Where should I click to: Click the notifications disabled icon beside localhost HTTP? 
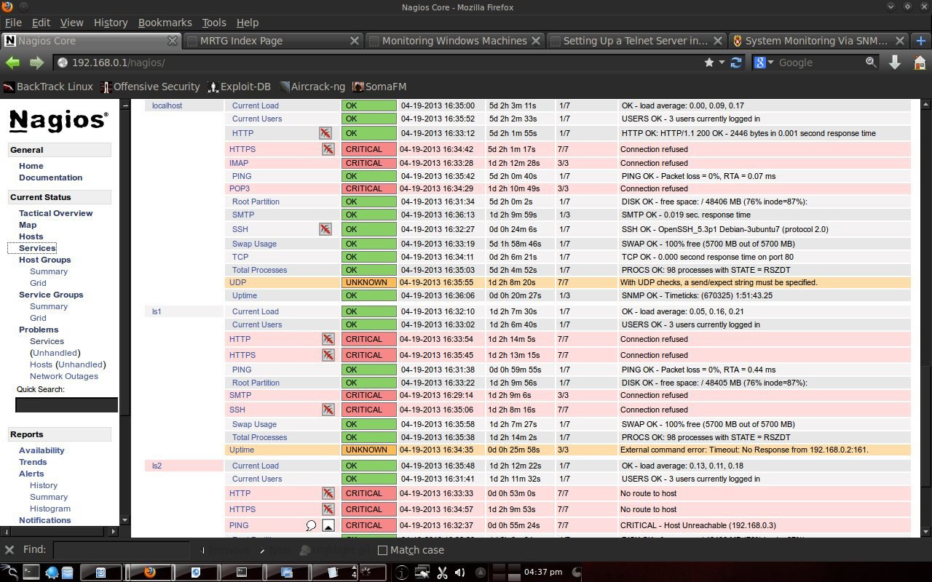point(325,133)
